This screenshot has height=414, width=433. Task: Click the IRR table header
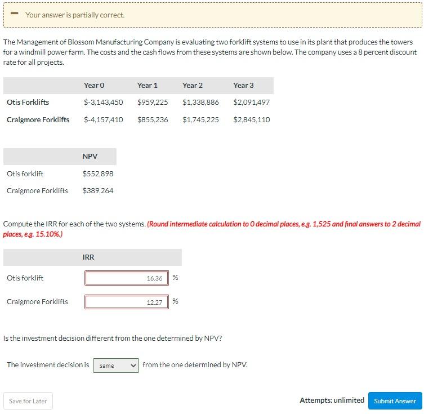[x=88, y=257]
